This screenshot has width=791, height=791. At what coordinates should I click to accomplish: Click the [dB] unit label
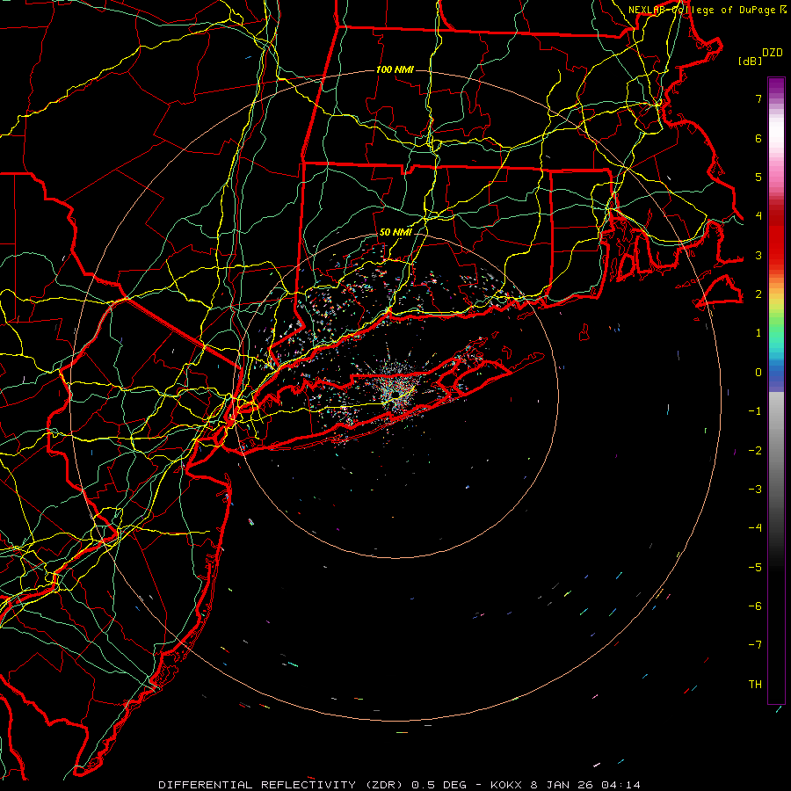pos(750,61)
